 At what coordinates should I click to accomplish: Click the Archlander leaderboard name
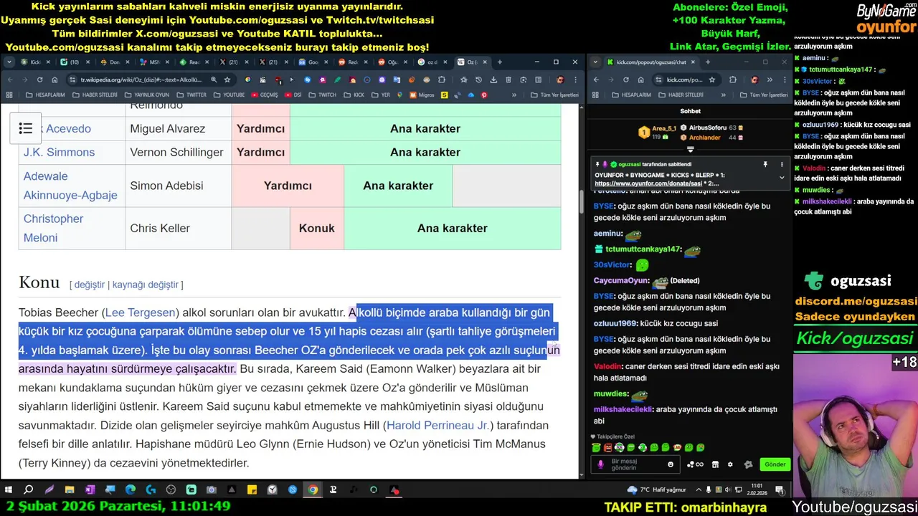[x=705, y=137]
